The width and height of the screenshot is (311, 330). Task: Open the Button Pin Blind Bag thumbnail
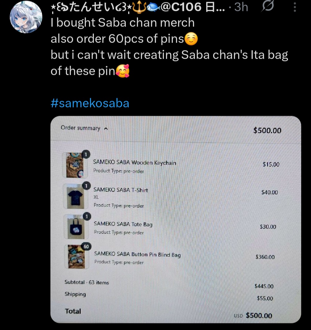(77, 257)
